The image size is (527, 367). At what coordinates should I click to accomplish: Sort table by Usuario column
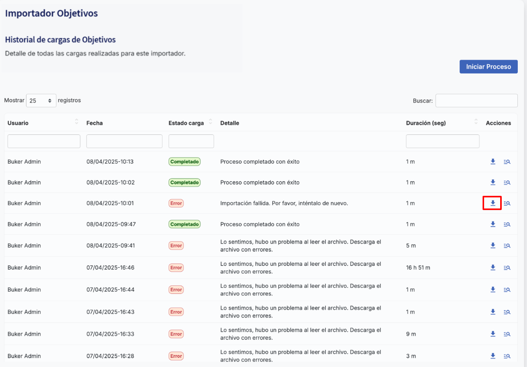click(x=77, y=122)
